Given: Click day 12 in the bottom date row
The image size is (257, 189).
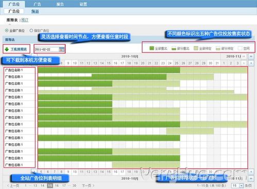Looking at the screenshot, I should pyautogui.click(x=89, y=171).
